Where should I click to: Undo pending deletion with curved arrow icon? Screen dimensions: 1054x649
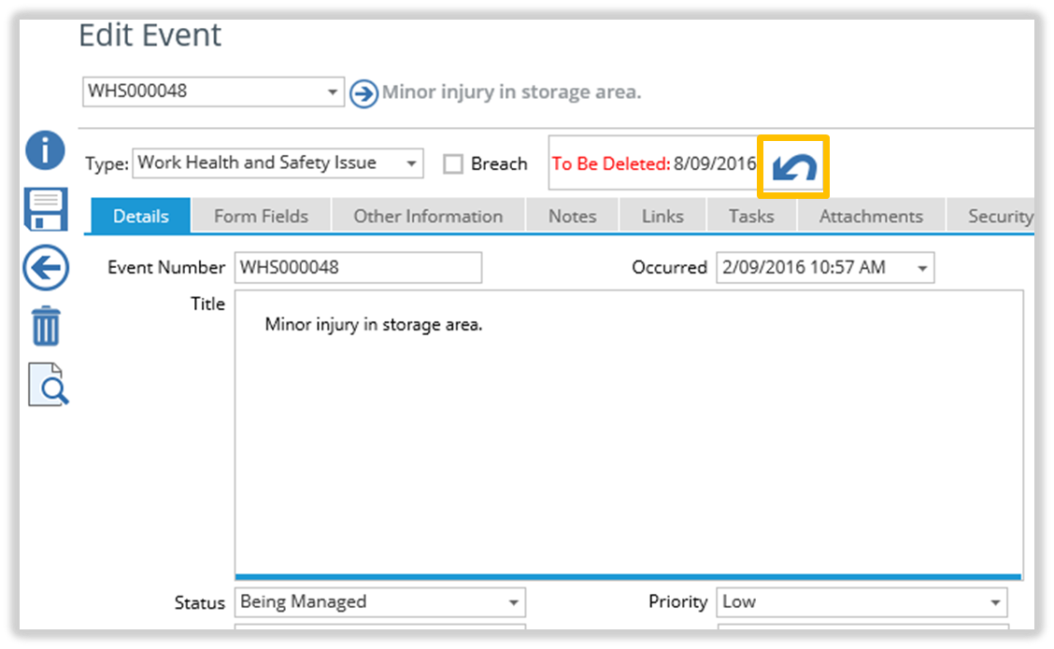(793, 167)
